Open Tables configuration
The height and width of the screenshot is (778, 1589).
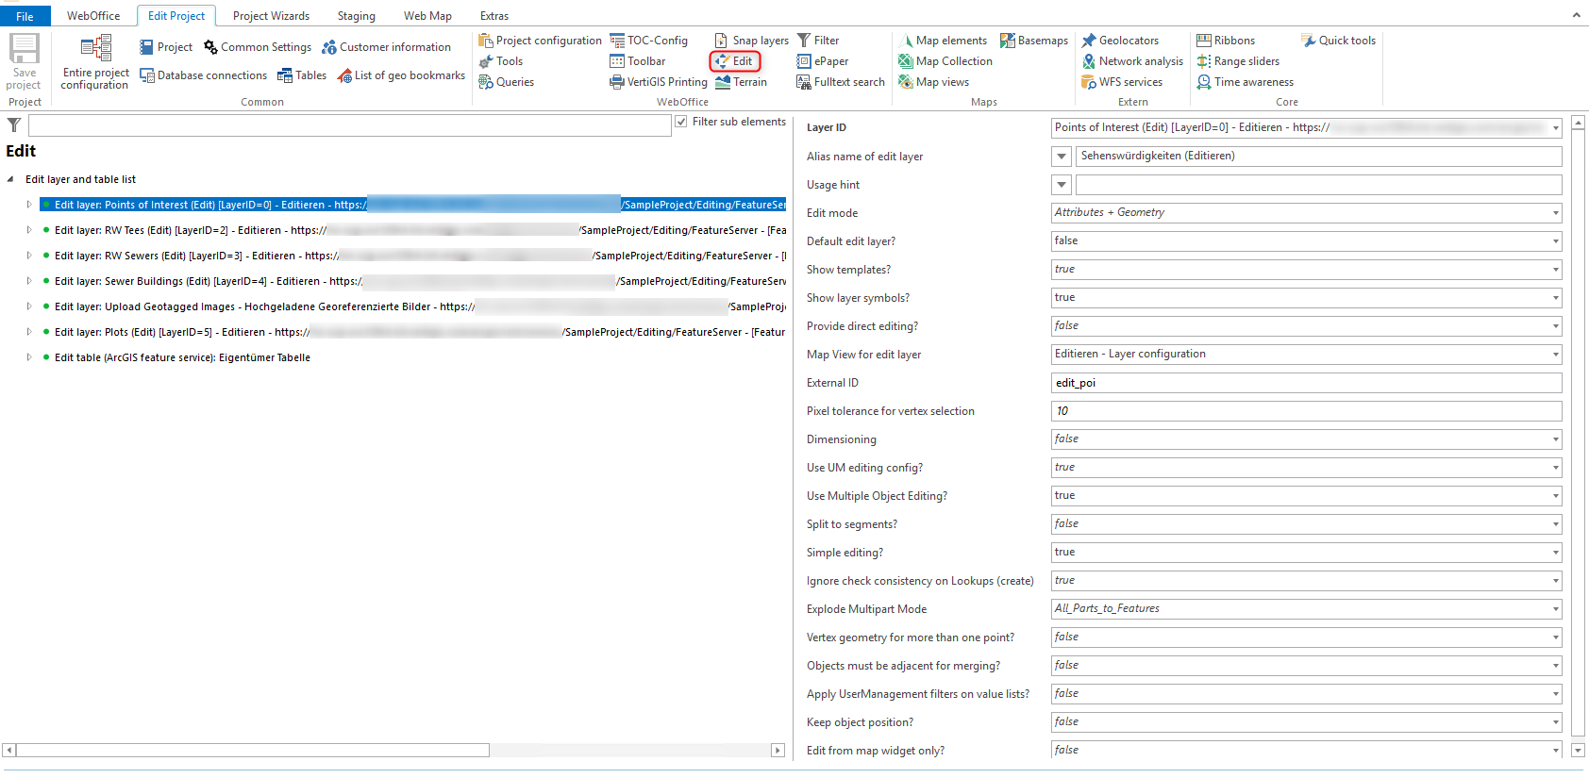(x=302, y=75)
